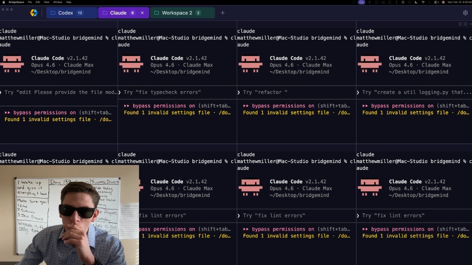Click "Found 1 invalid settings file" under typecheck prompt
Screen dimensions: 472x265
coord(167,113)
